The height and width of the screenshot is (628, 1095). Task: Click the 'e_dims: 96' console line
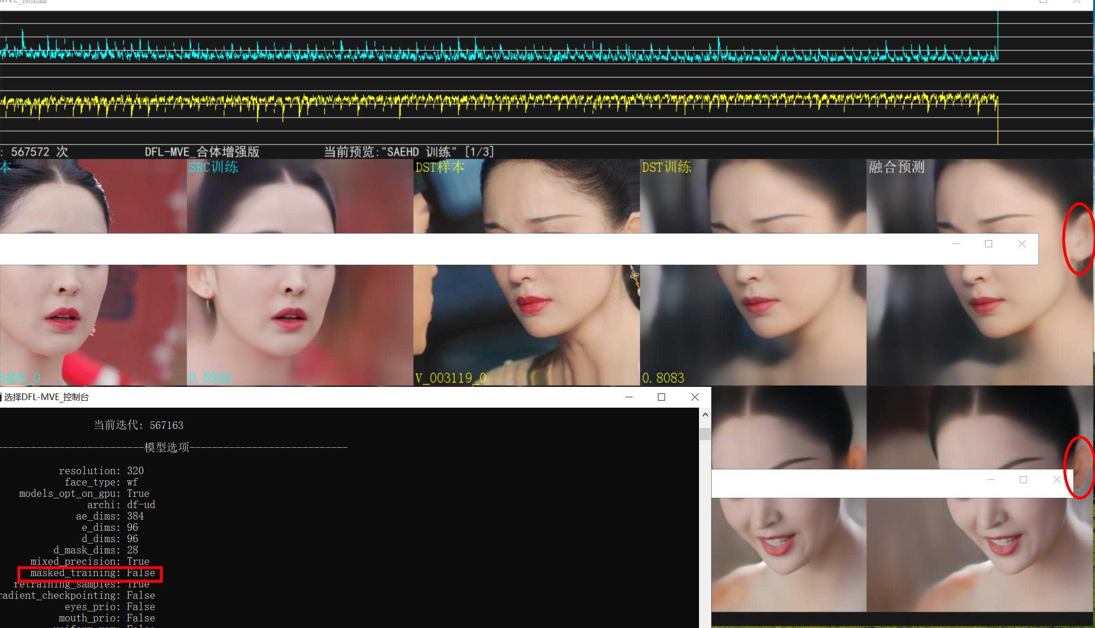click(x=110, y=528)
